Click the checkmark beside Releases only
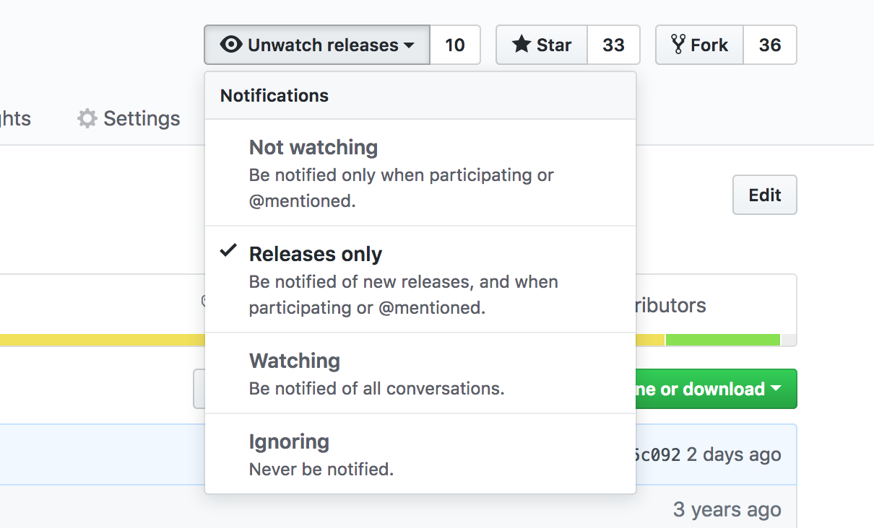The image size is (874, 528). [x=228, y=251]
